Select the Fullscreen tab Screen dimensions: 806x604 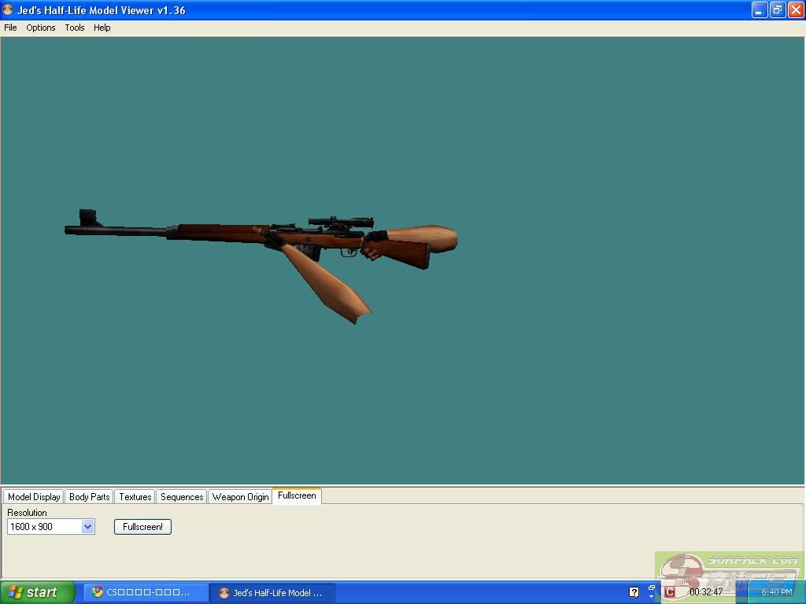[x=297, y=495]
